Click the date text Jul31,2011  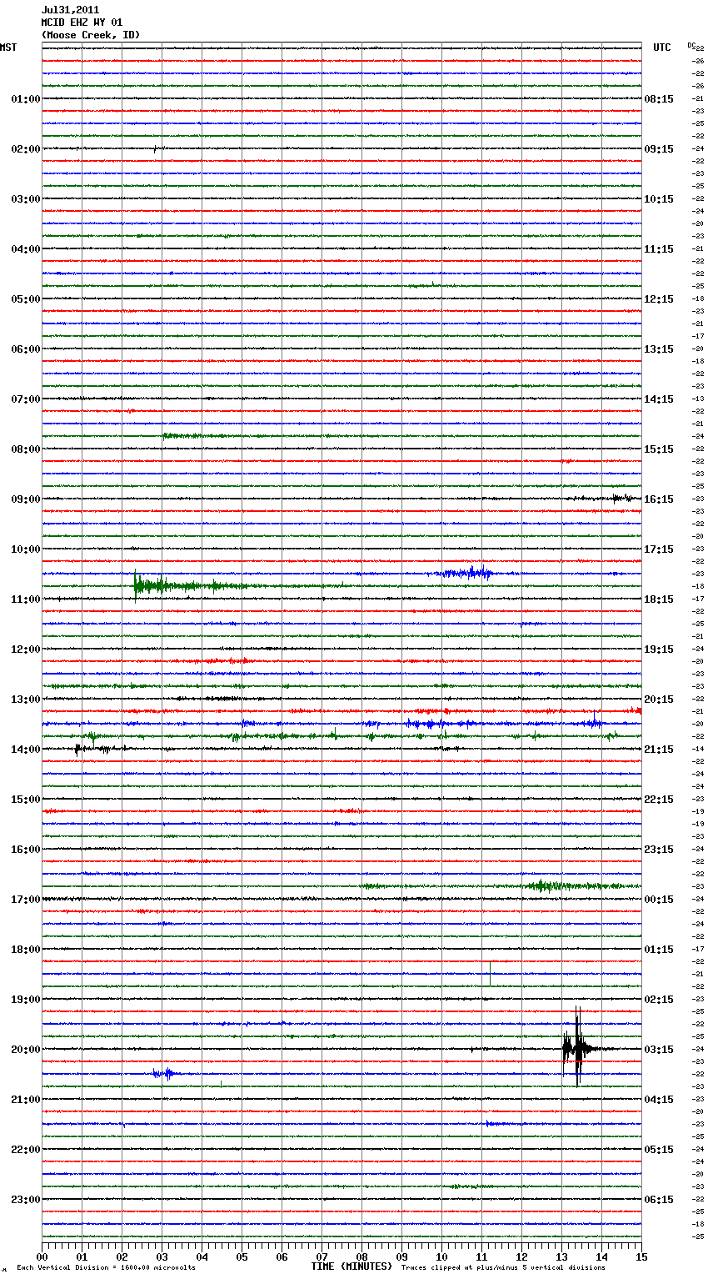[x=70, y=10]
